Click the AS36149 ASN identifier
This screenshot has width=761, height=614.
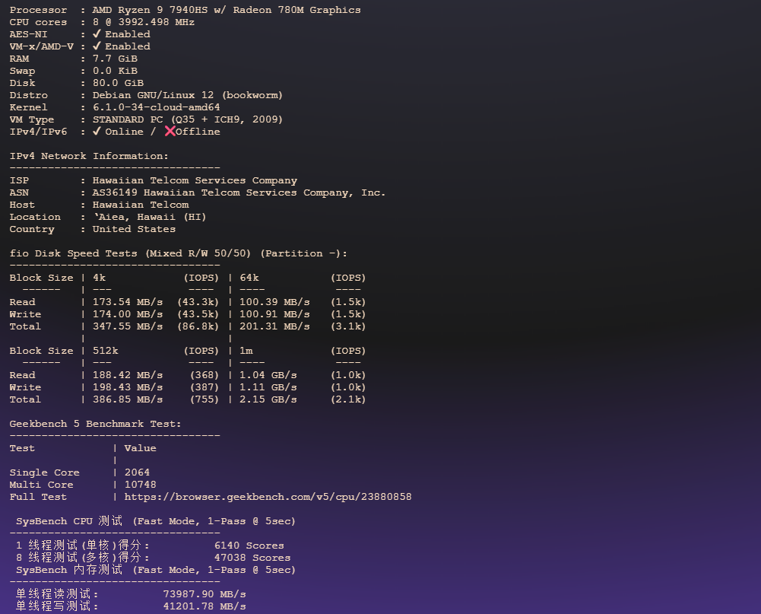(x=122, y=192)
